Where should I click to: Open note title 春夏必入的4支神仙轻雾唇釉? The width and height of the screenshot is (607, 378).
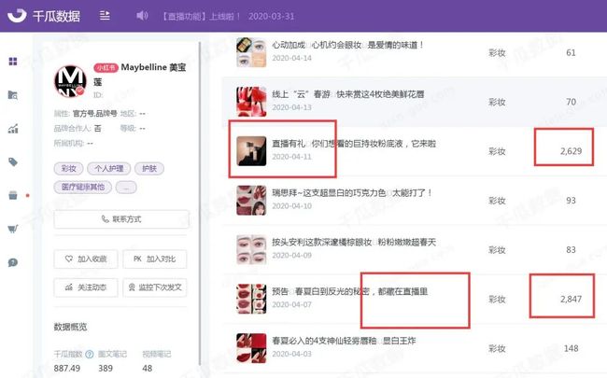[344, 342]
